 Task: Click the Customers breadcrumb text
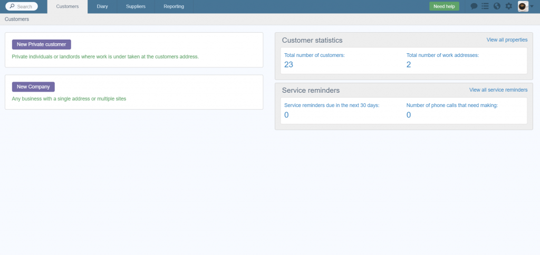coord(17,19)
